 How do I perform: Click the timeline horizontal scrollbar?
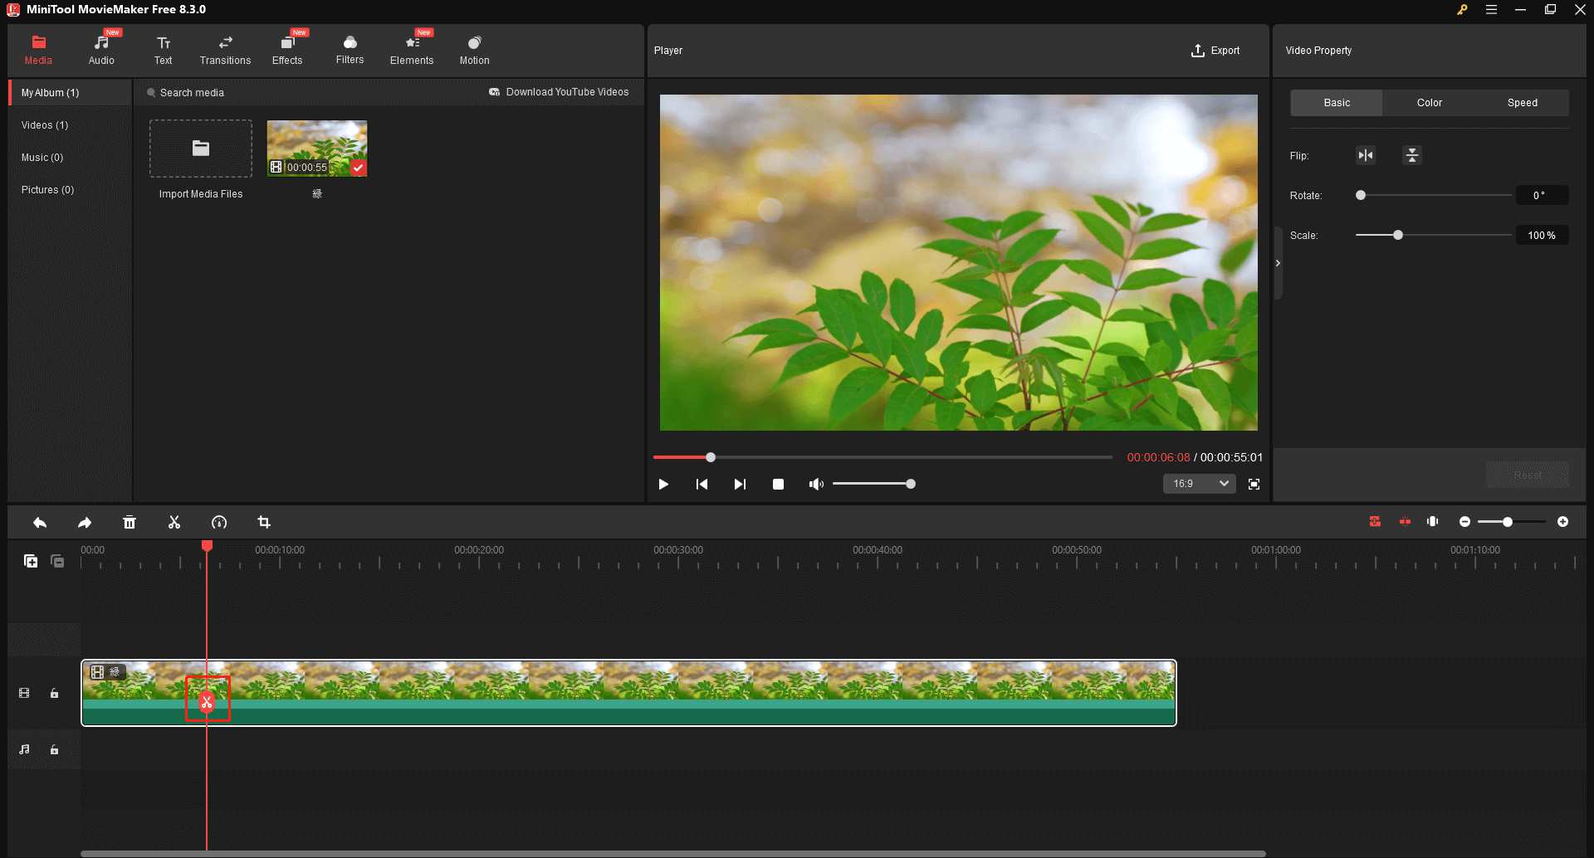pyautogui.click(x=673, y=854)
